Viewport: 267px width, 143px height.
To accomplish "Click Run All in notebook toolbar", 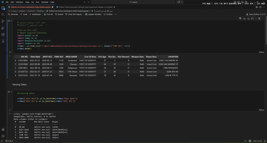I will 48,14.
